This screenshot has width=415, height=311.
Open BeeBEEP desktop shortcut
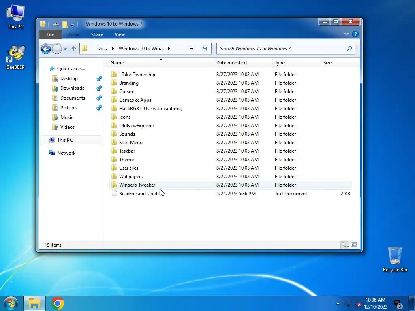tap(16, 57)
